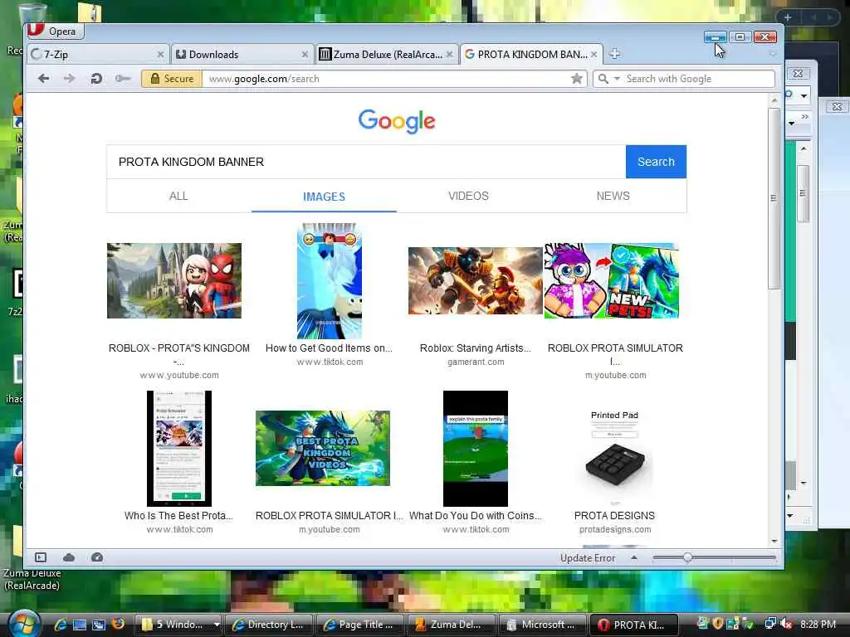Bookmark the page with the star icon
Viewport: 850px width, 637px height.
pos(577,79)
